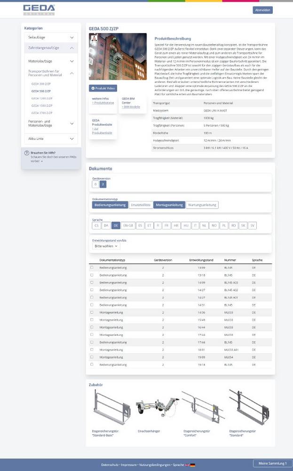Collapse Transportbühnen für Personen und Material
Screen dimensions: 293x471
51,73
